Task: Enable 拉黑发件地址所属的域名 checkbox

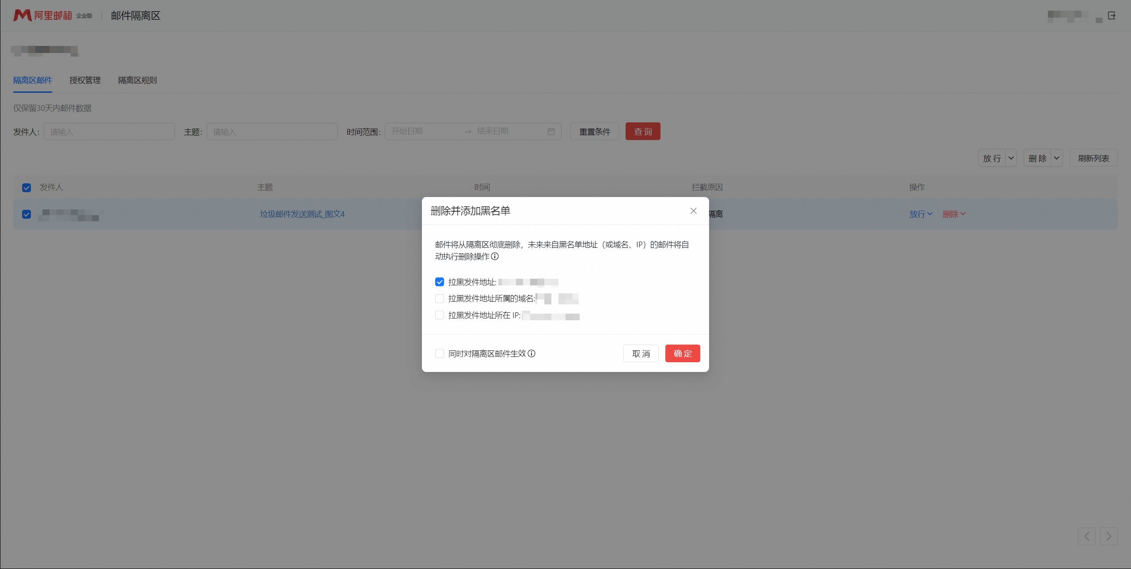Action: tap(440, 299)
